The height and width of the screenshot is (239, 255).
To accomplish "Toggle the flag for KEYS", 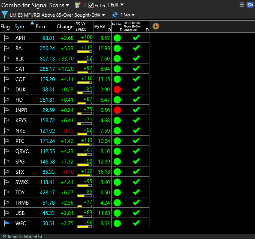I will 6,120.
